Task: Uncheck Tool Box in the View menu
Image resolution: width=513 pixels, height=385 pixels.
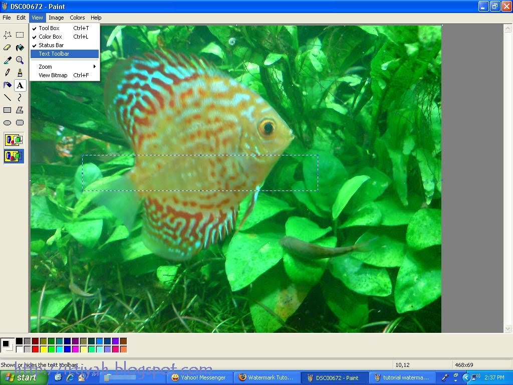Action: (x=65, y=28)
